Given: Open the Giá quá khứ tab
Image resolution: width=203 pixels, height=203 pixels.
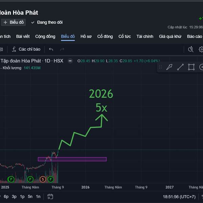Looking at the screenshot, I should pos(170,37).
